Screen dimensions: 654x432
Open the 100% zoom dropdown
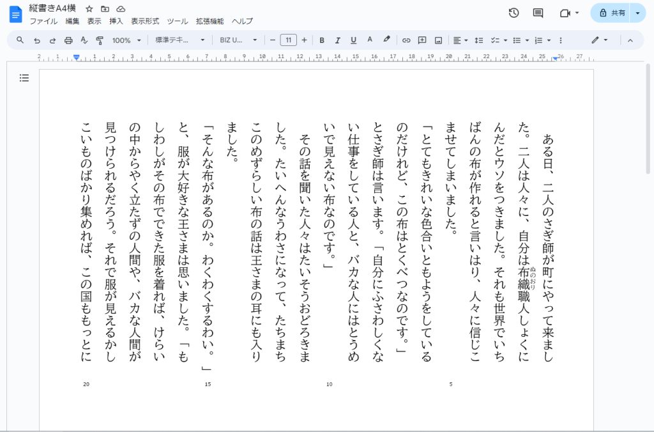(x=126, y=40)
